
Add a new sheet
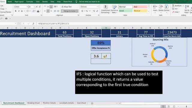coord(92,103)
